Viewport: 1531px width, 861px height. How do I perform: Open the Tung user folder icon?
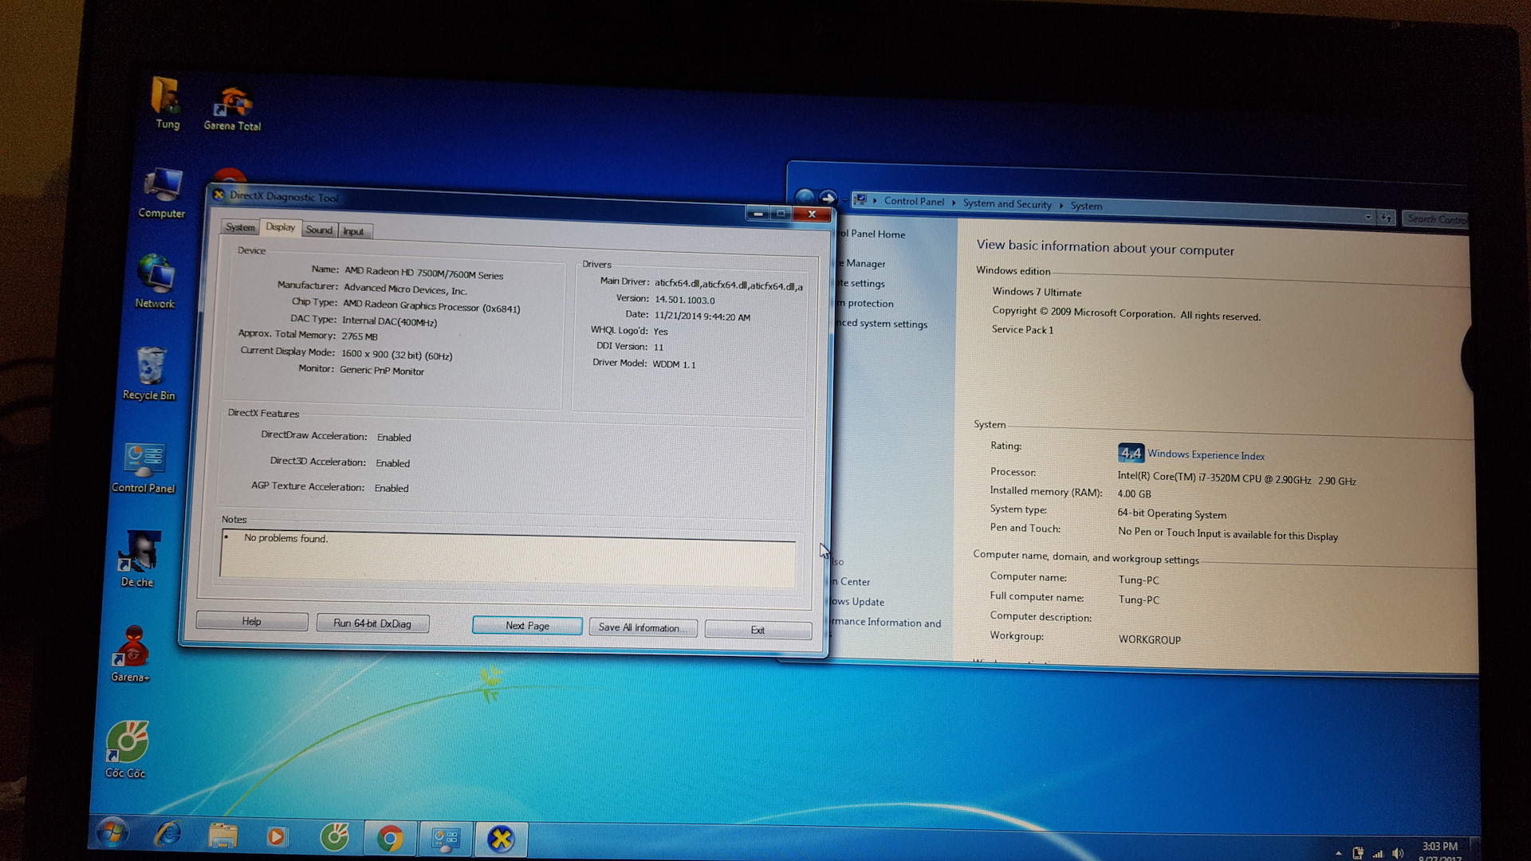pyautogui.click(x=166, y=104)
